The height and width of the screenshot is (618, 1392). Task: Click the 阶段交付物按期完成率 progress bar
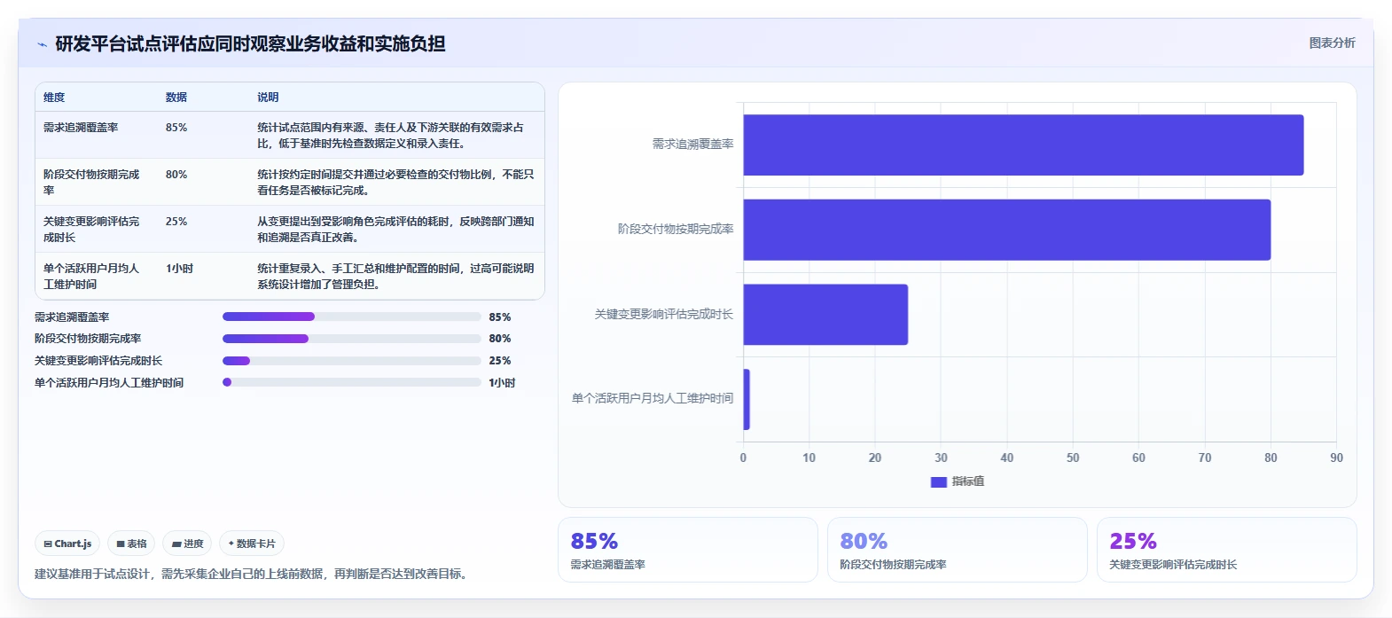(351, 339)
